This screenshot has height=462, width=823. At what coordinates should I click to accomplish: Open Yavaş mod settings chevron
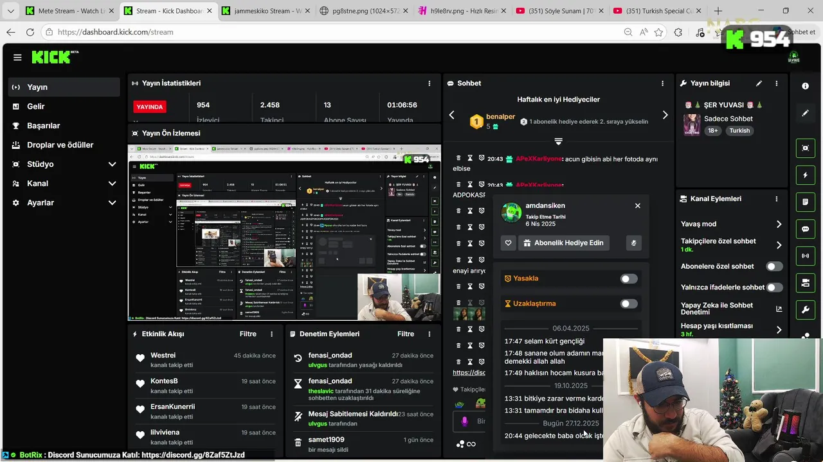[x=779, y=224]
